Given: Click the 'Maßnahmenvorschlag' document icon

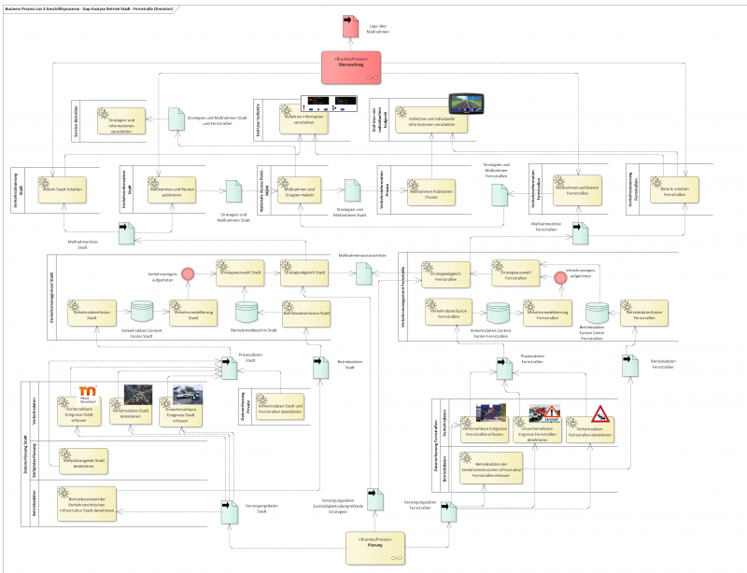Looking at the screenshot, I should (363, 271).
